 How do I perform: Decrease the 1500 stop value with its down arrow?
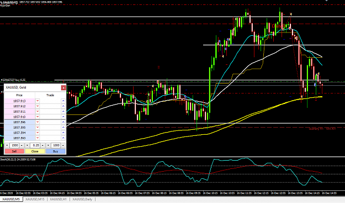click(7, 145)
